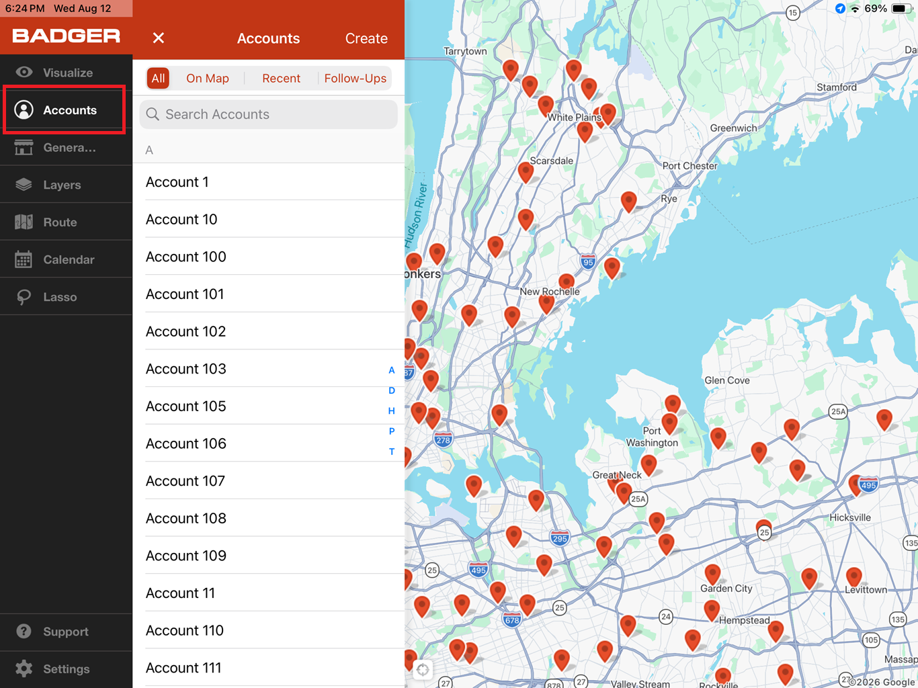Select Account 110 row

(269, 630)
